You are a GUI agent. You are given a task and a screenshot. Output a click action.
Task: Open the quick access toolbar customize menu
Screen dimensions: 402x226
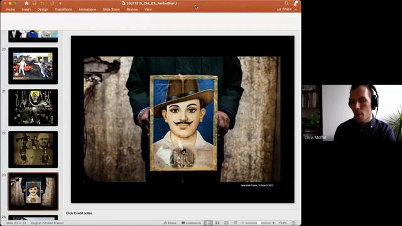(60, 4)
